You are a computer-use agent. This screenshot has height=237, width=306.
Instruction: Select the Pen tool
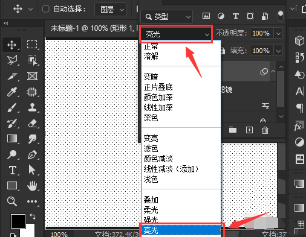[32, 154]
